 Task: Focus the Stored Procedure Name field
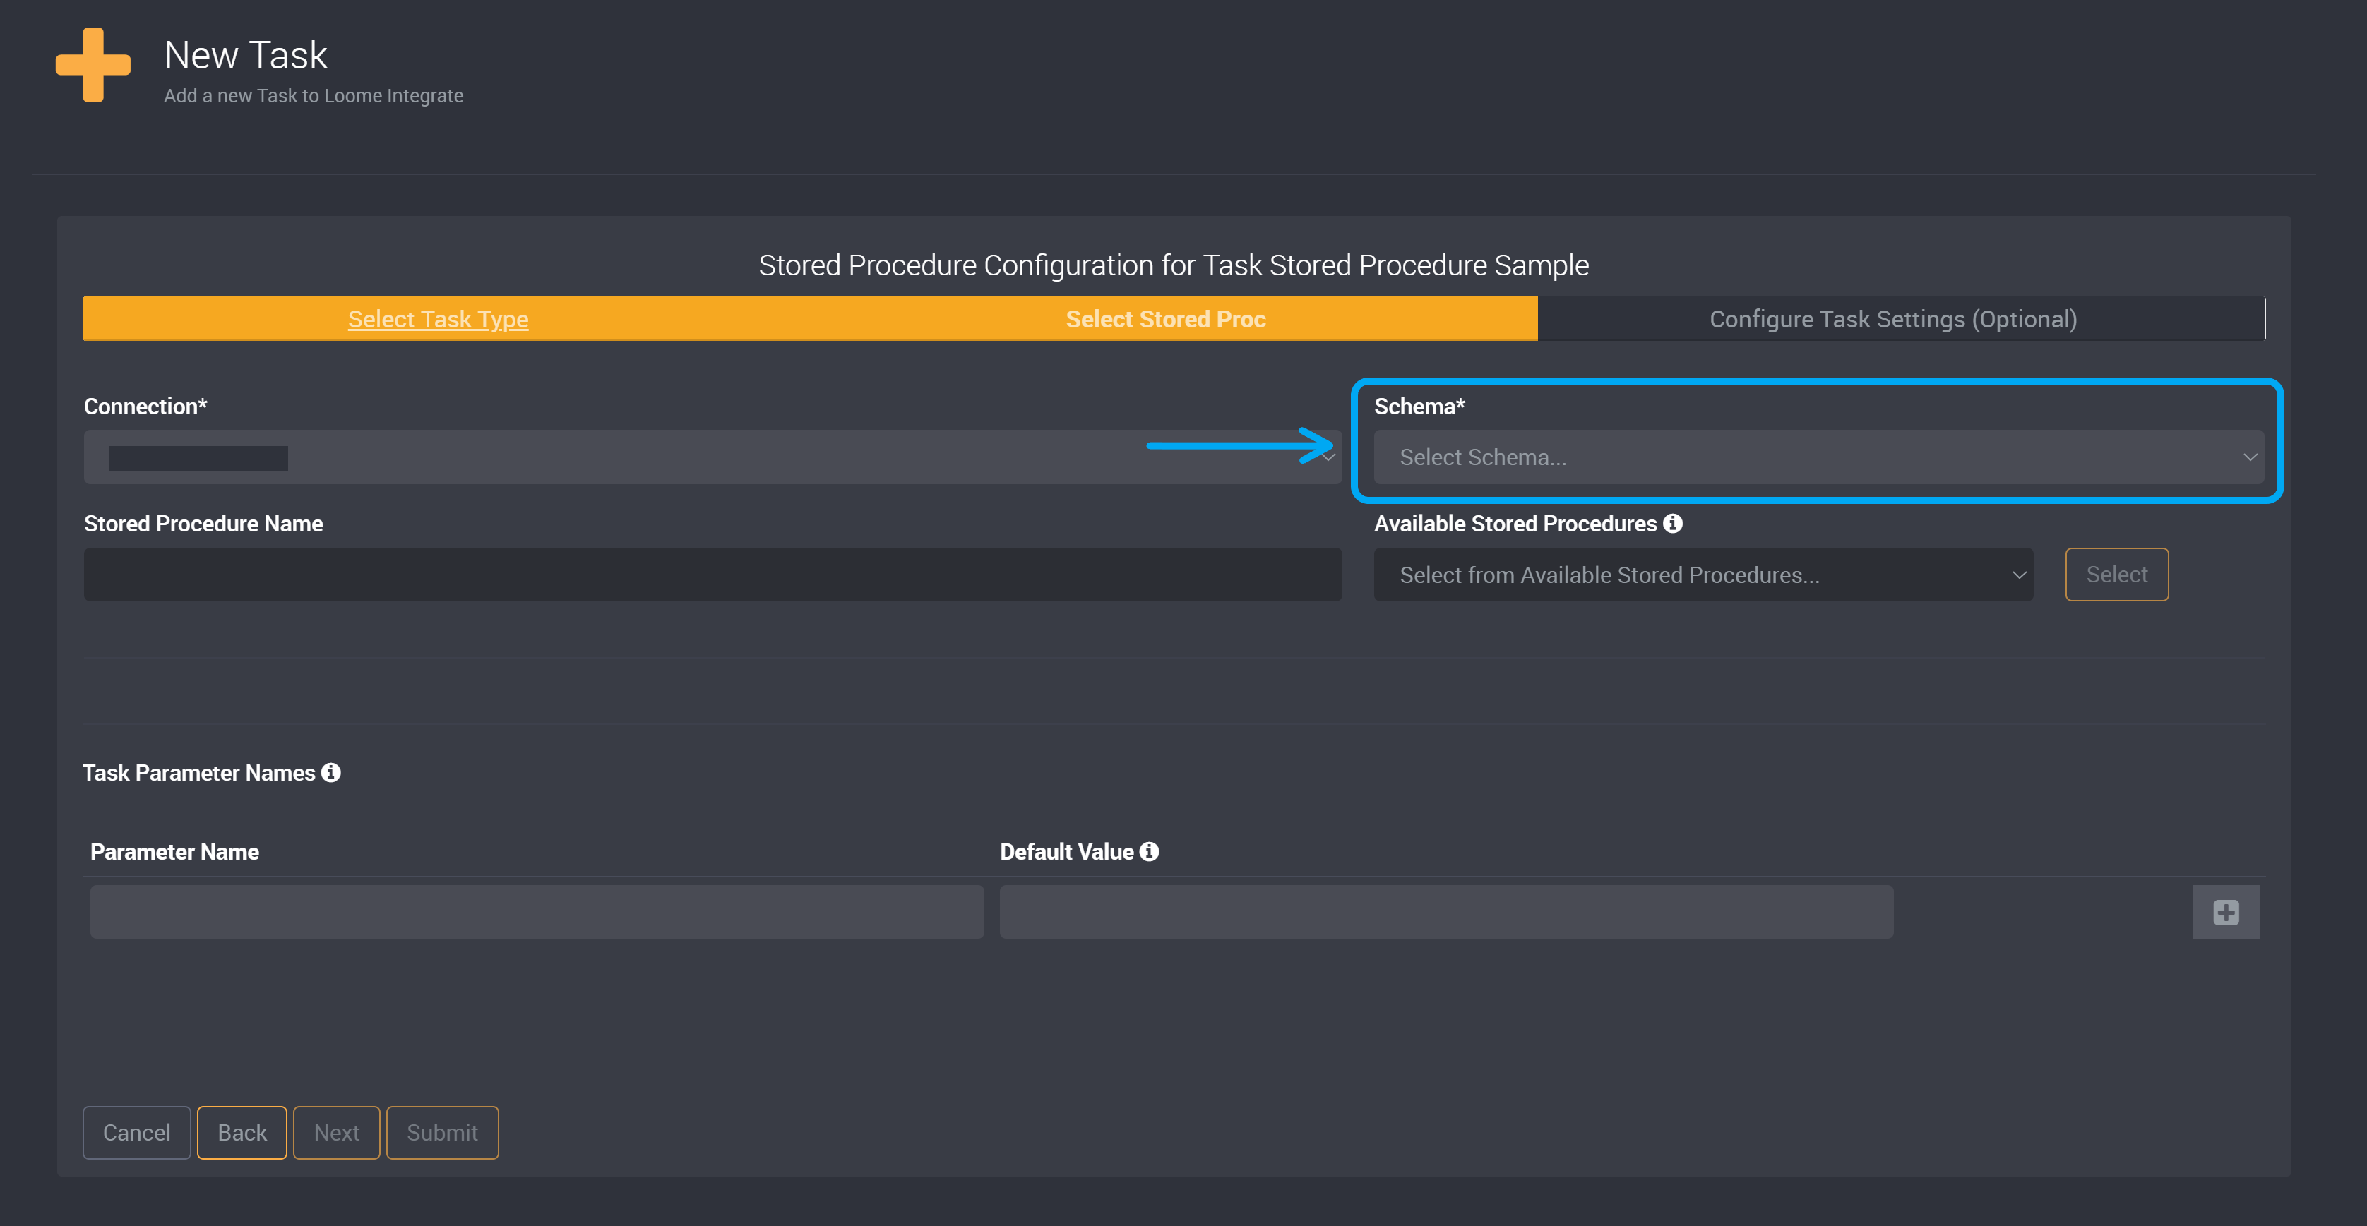click(712, 575)
